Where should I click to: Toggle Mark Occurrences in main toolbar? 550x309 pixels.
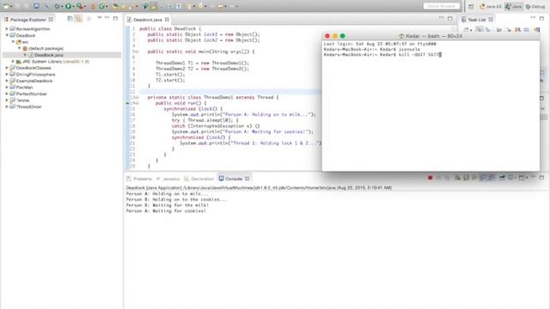point(153,6)
